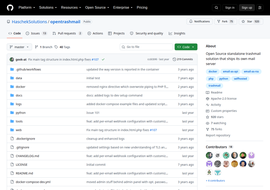Open the docker-compose-dev.yml file
The image size is (270, 190).
33,182
